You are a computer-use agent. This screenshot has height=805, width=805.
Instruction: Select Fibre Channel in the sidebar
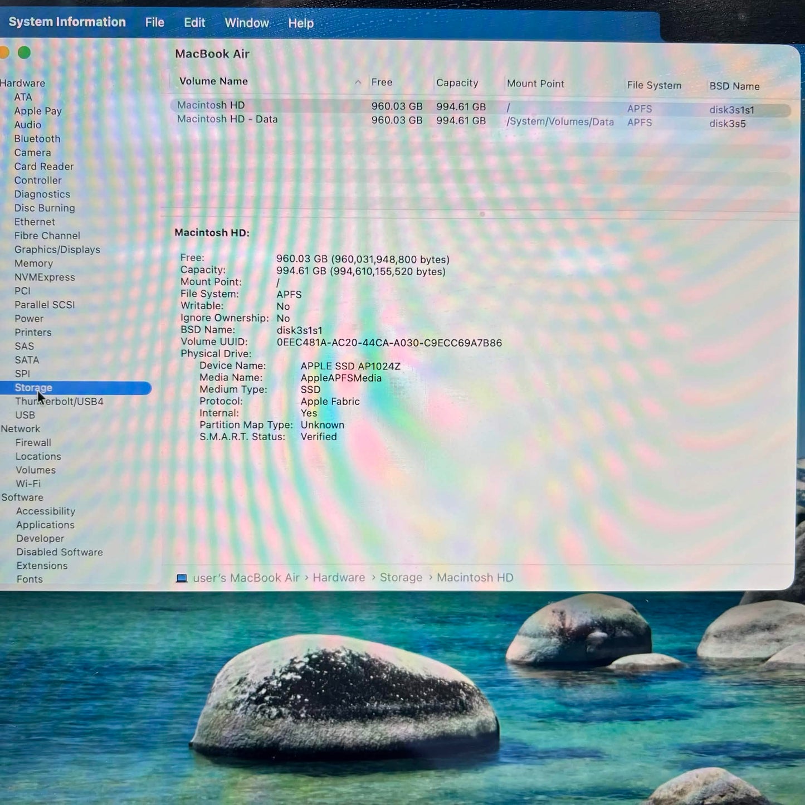coord(47,236)
